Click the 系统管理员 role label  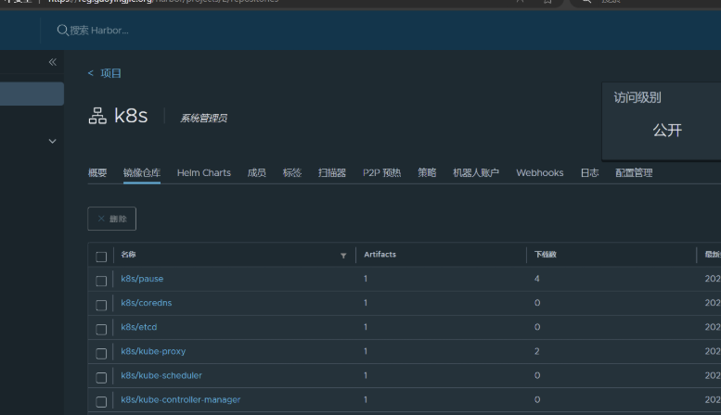204,118
